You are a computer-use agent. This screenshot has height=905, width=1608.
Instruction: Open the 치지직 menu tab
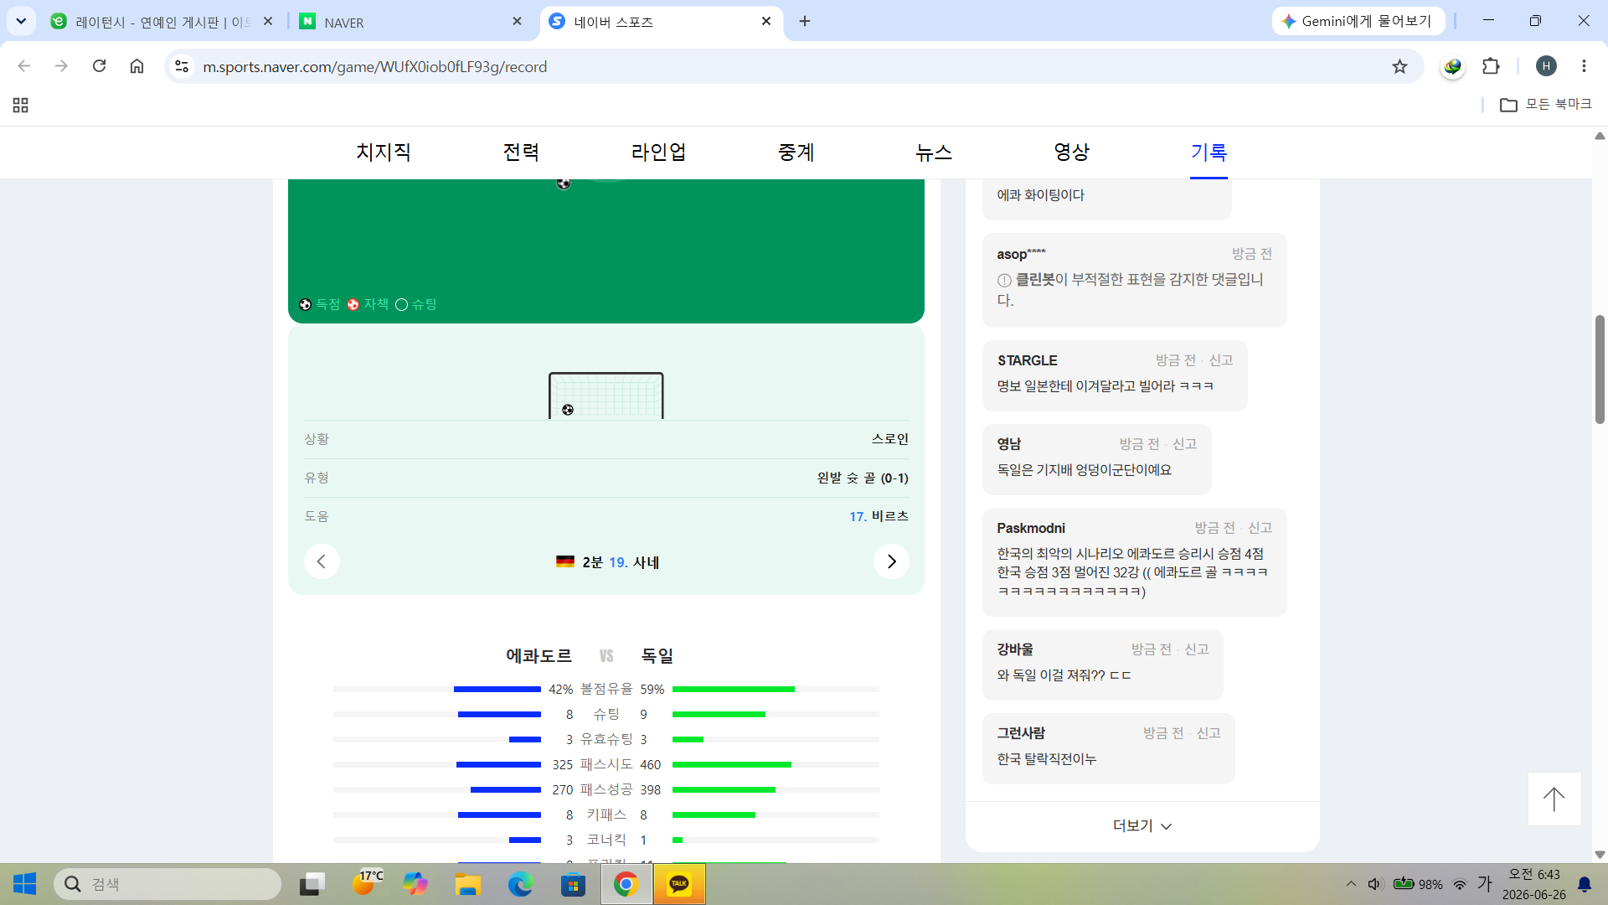tap(384, 153)
